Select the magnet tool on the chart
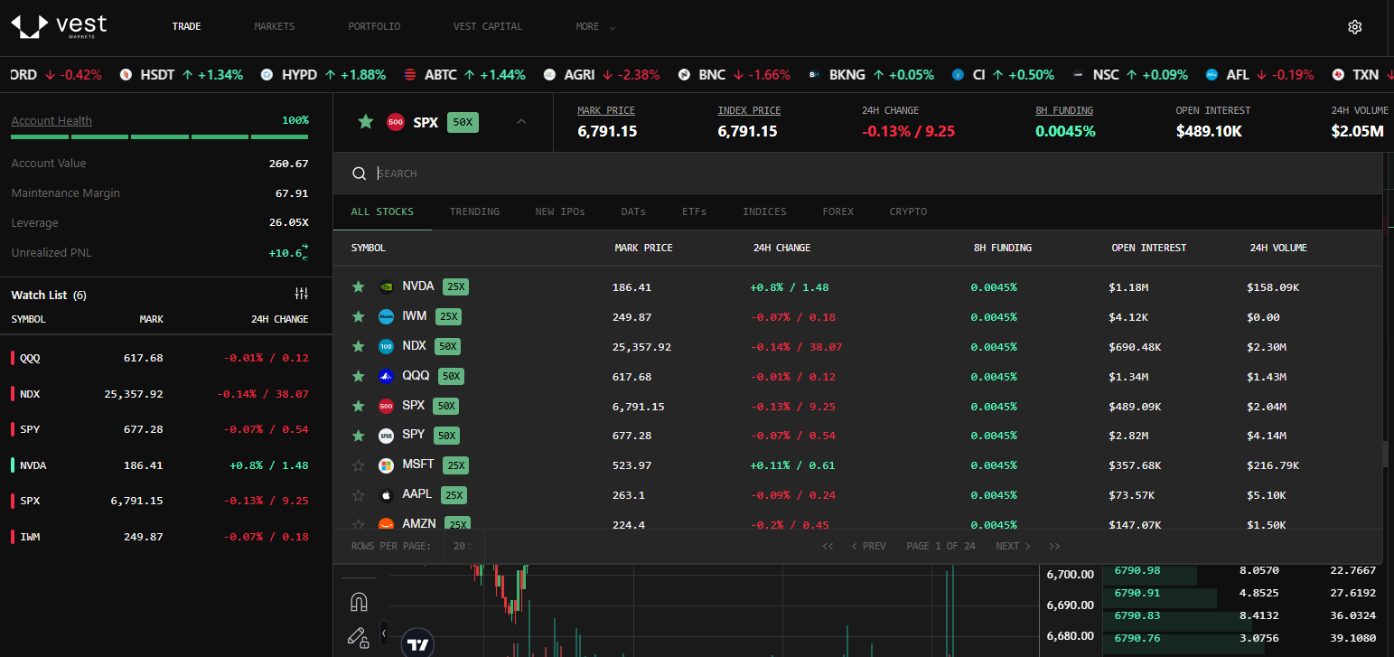Viewport: 1394px width, 657px height. click(x=359, y=602)
